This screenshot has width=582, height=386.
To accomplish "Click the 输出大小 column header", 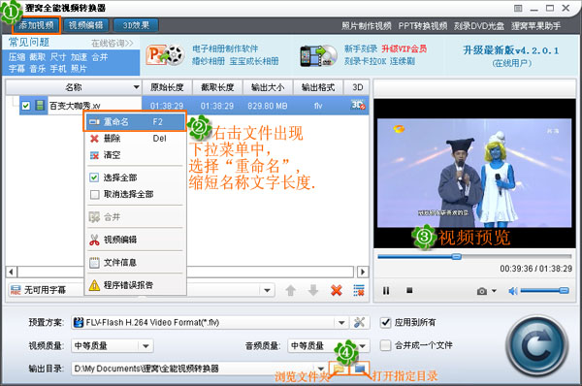I will tap(268, 87).
